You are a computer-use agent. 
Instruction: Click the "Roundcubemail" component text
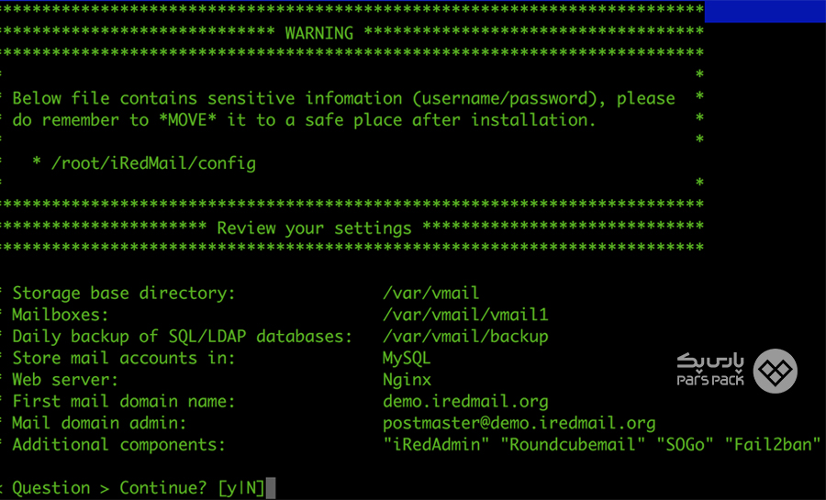point(573,445)
